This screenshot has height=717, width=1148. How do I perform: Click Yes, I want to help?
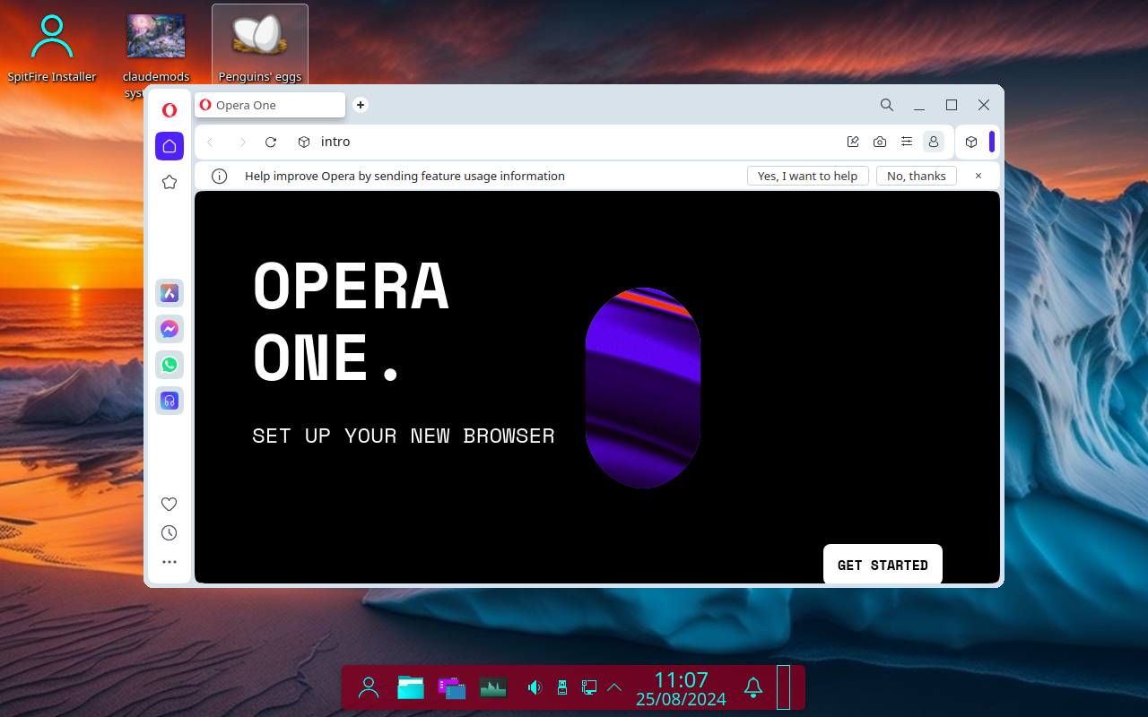pos(807,176)
